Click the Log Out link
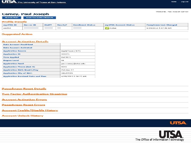The image size is (191, 143). coord(185,2)
